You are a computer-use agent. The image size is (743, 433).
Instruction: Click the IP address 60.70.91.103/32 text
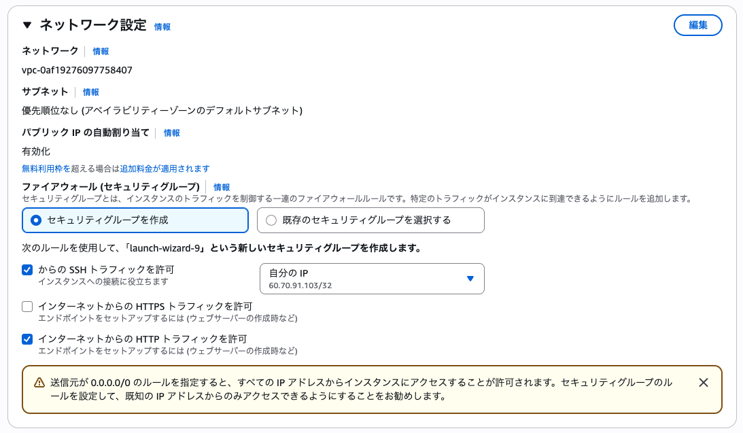[x=300, y=284]
